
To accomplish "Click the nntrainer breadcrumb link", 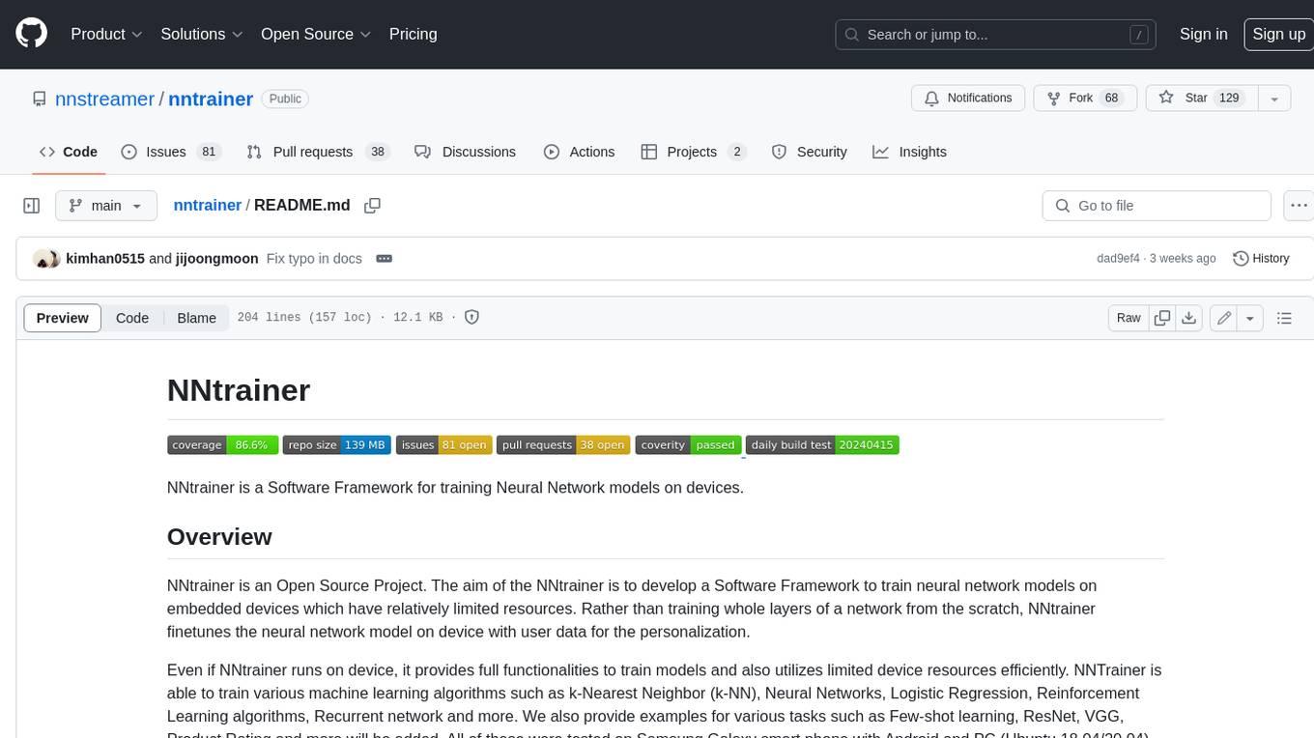I will [207, 206].
